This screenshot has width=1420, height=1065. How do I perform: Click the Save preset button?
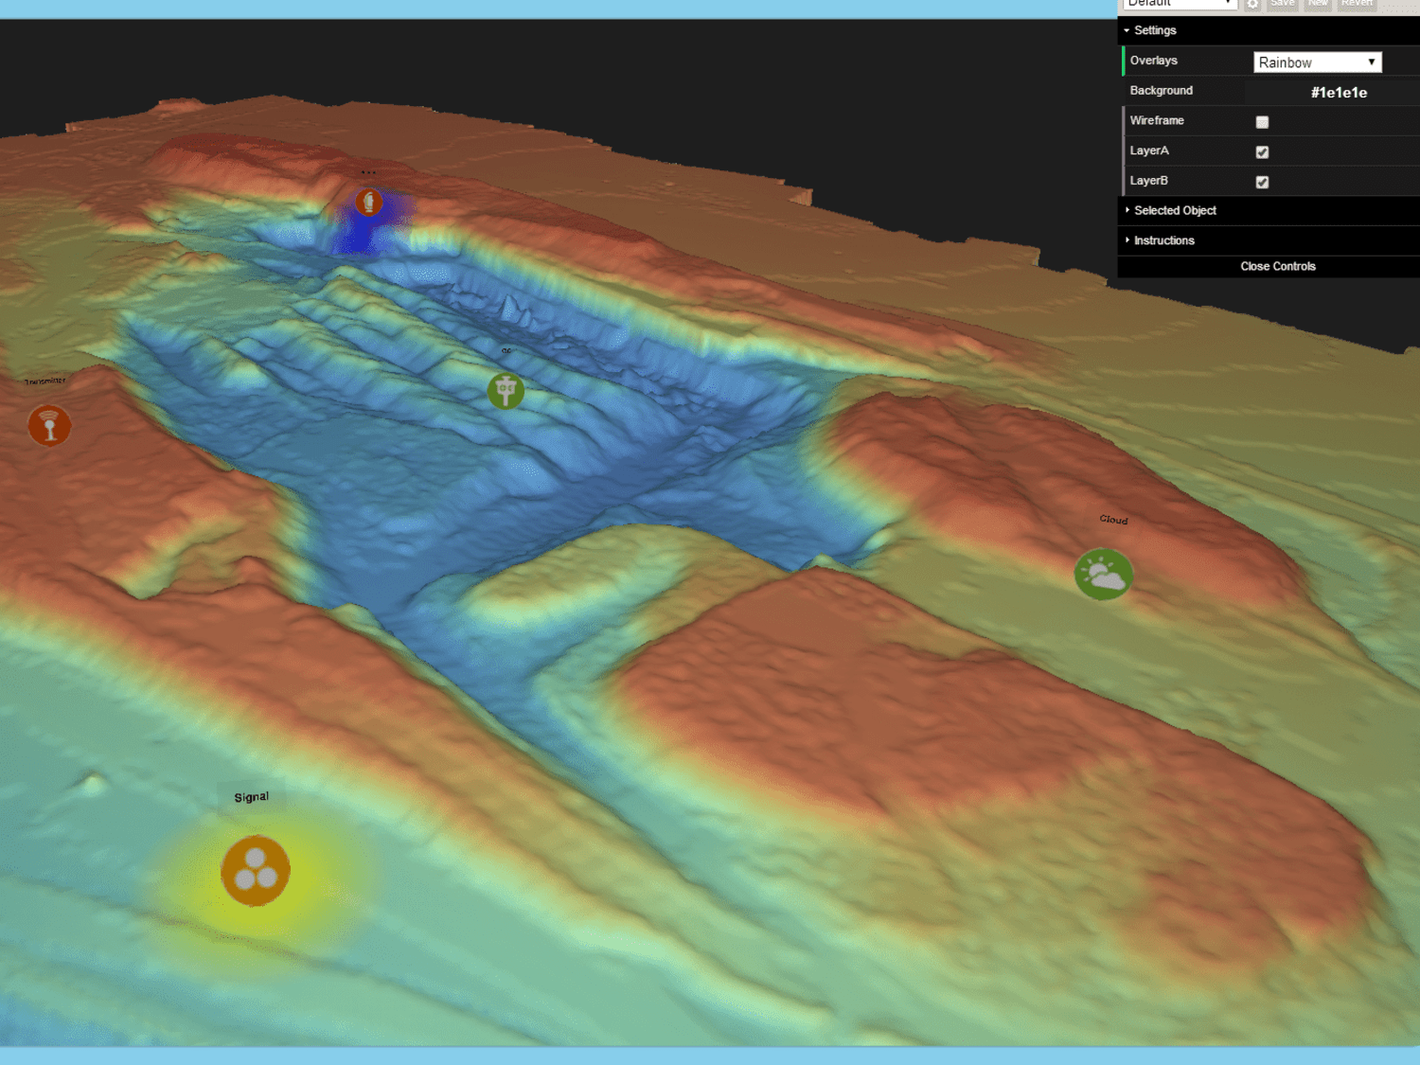coord(1283,4)
